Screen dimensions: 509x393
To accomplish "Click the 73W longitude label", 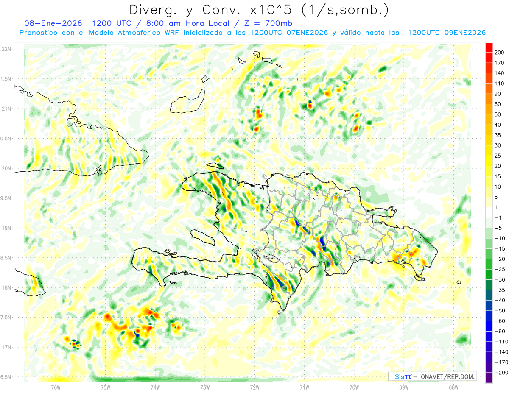I will [x=205, y=387].
